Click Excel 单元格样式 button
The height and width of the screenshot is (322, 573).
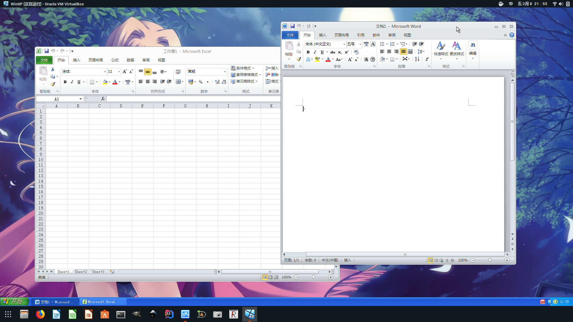point(244,81)
